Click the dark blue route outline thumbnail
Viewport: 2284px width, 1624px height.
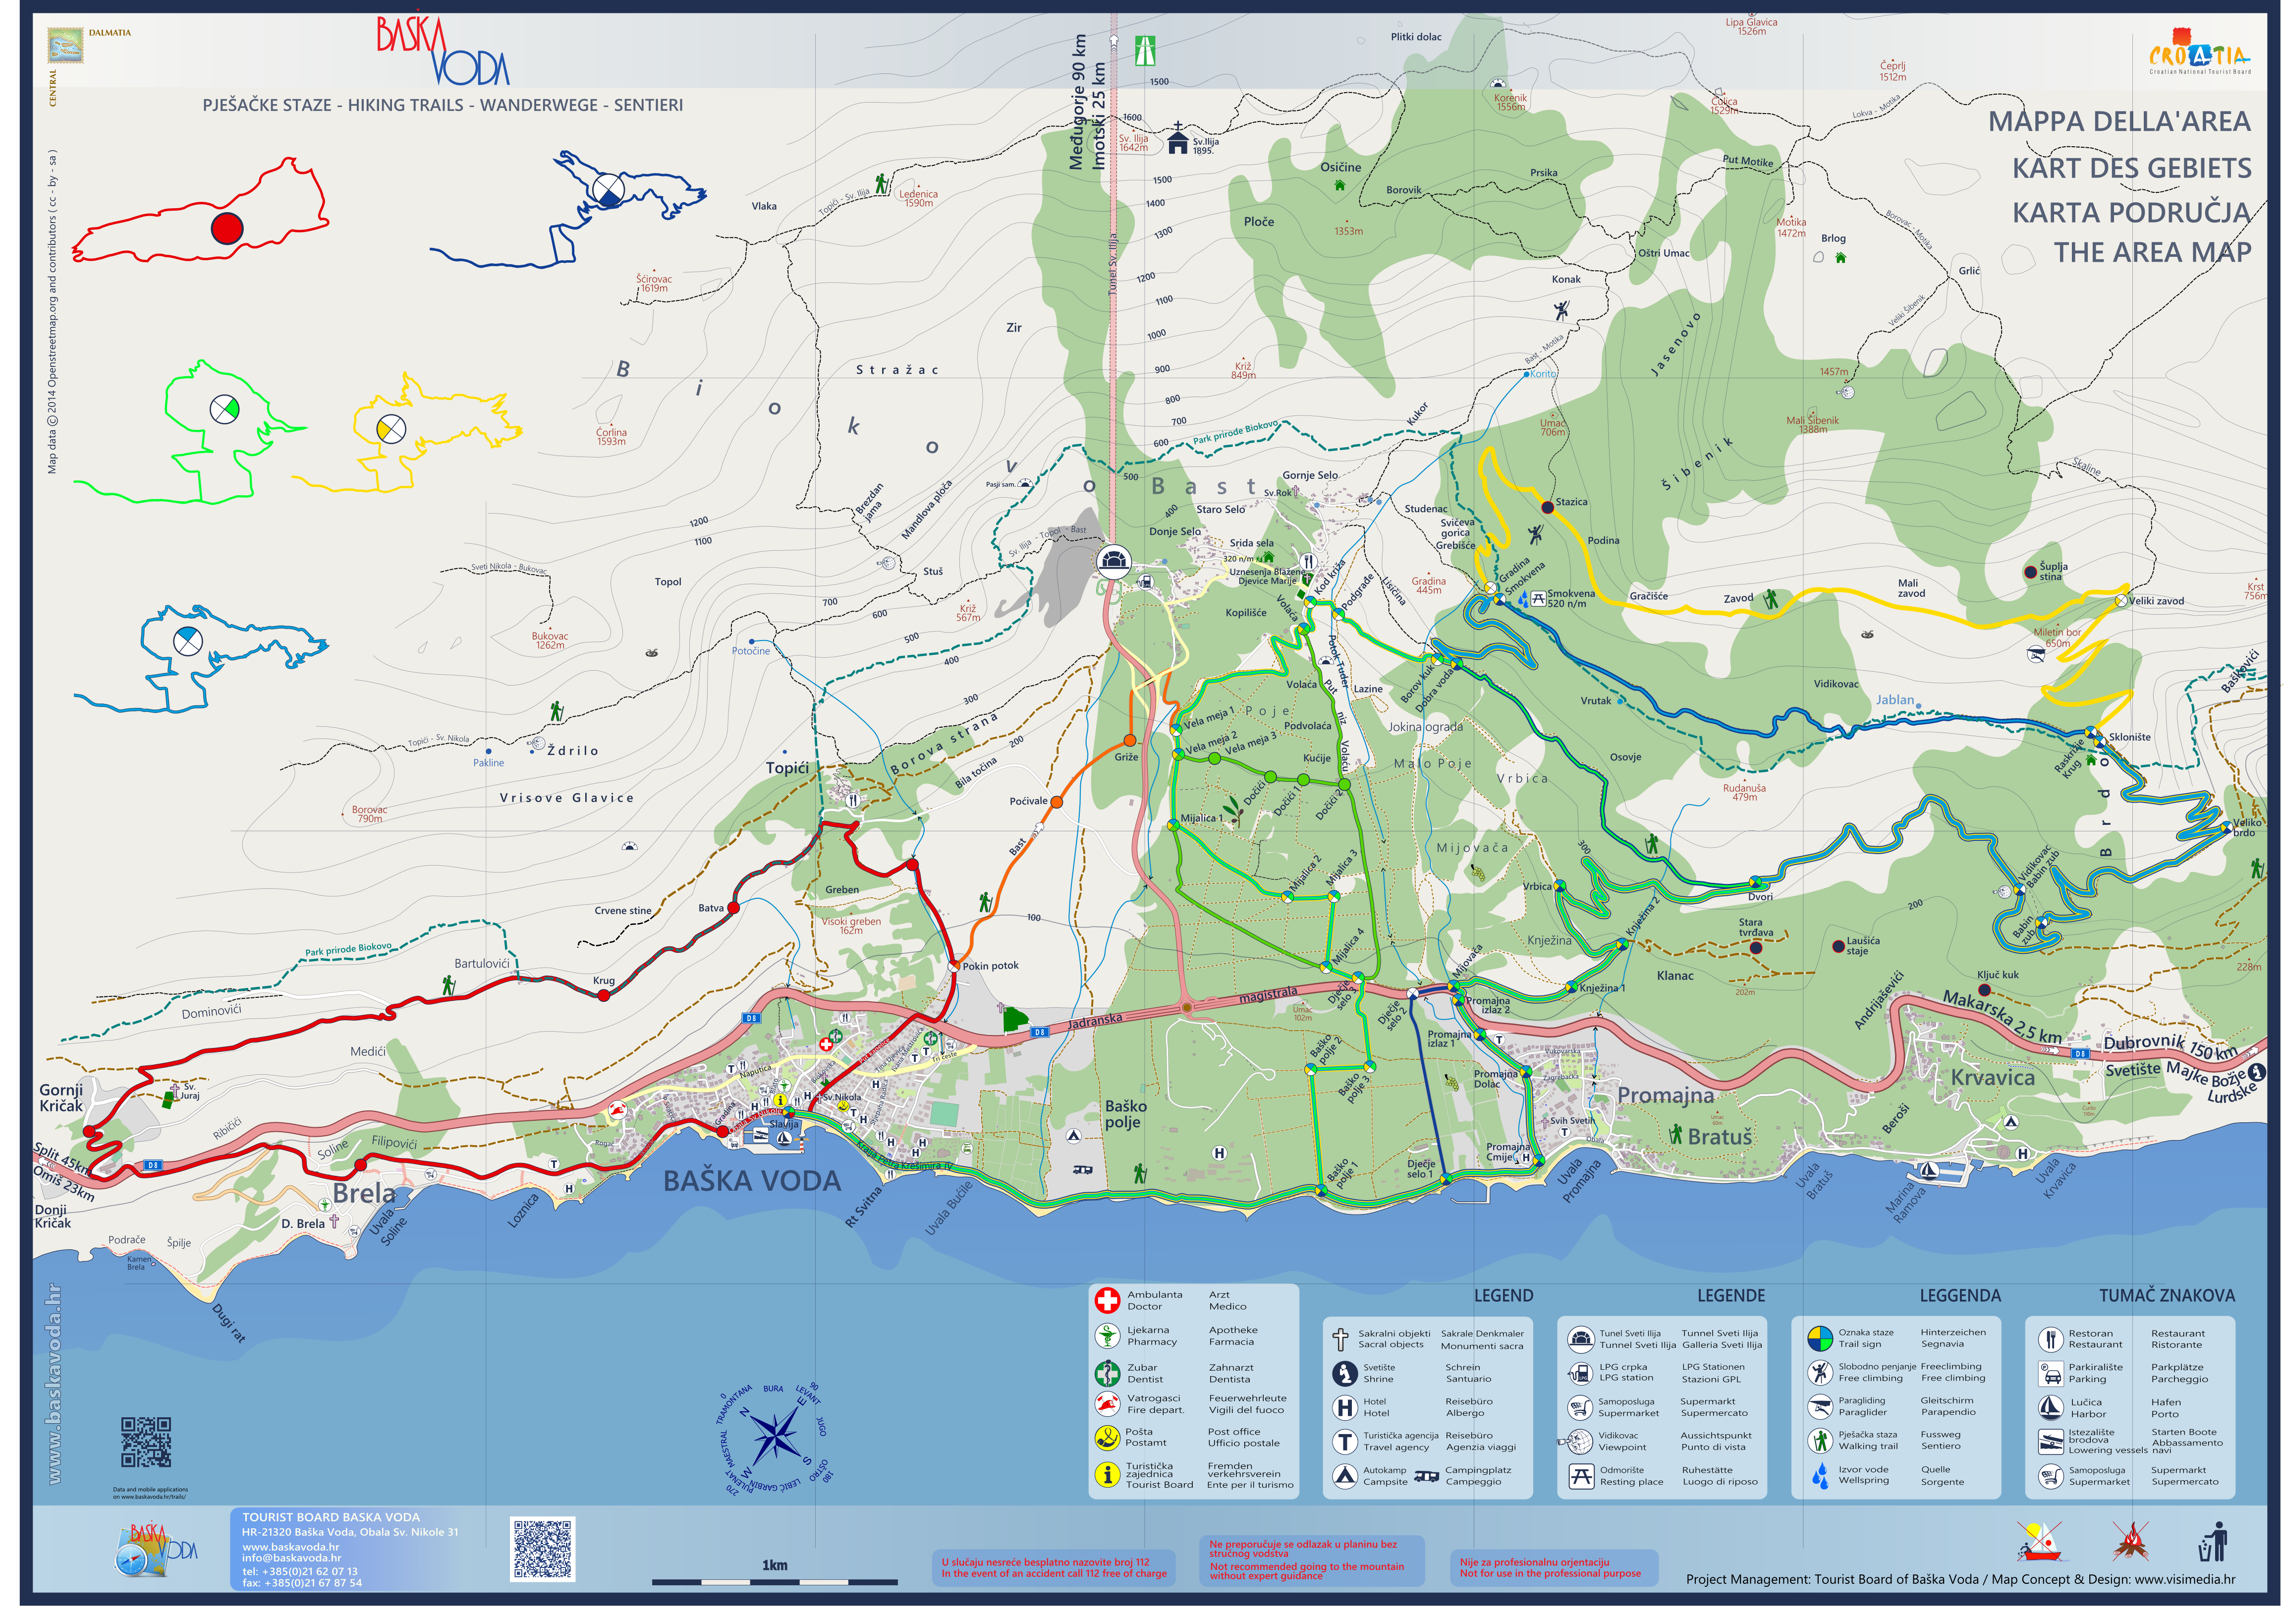(568, 209)
